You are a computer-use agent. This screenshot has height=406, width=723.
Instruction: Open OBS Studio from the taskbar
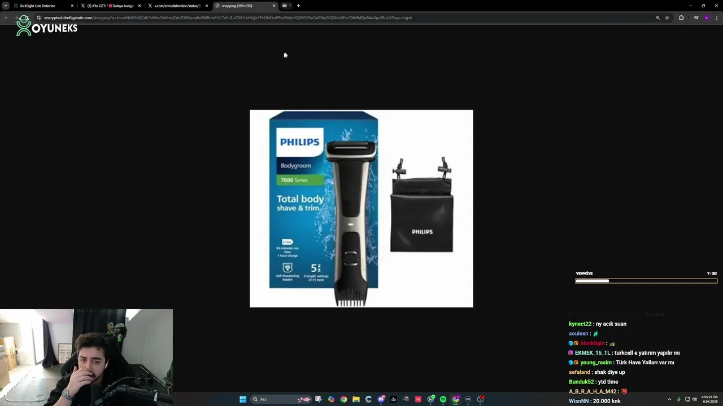pos(480,399)
